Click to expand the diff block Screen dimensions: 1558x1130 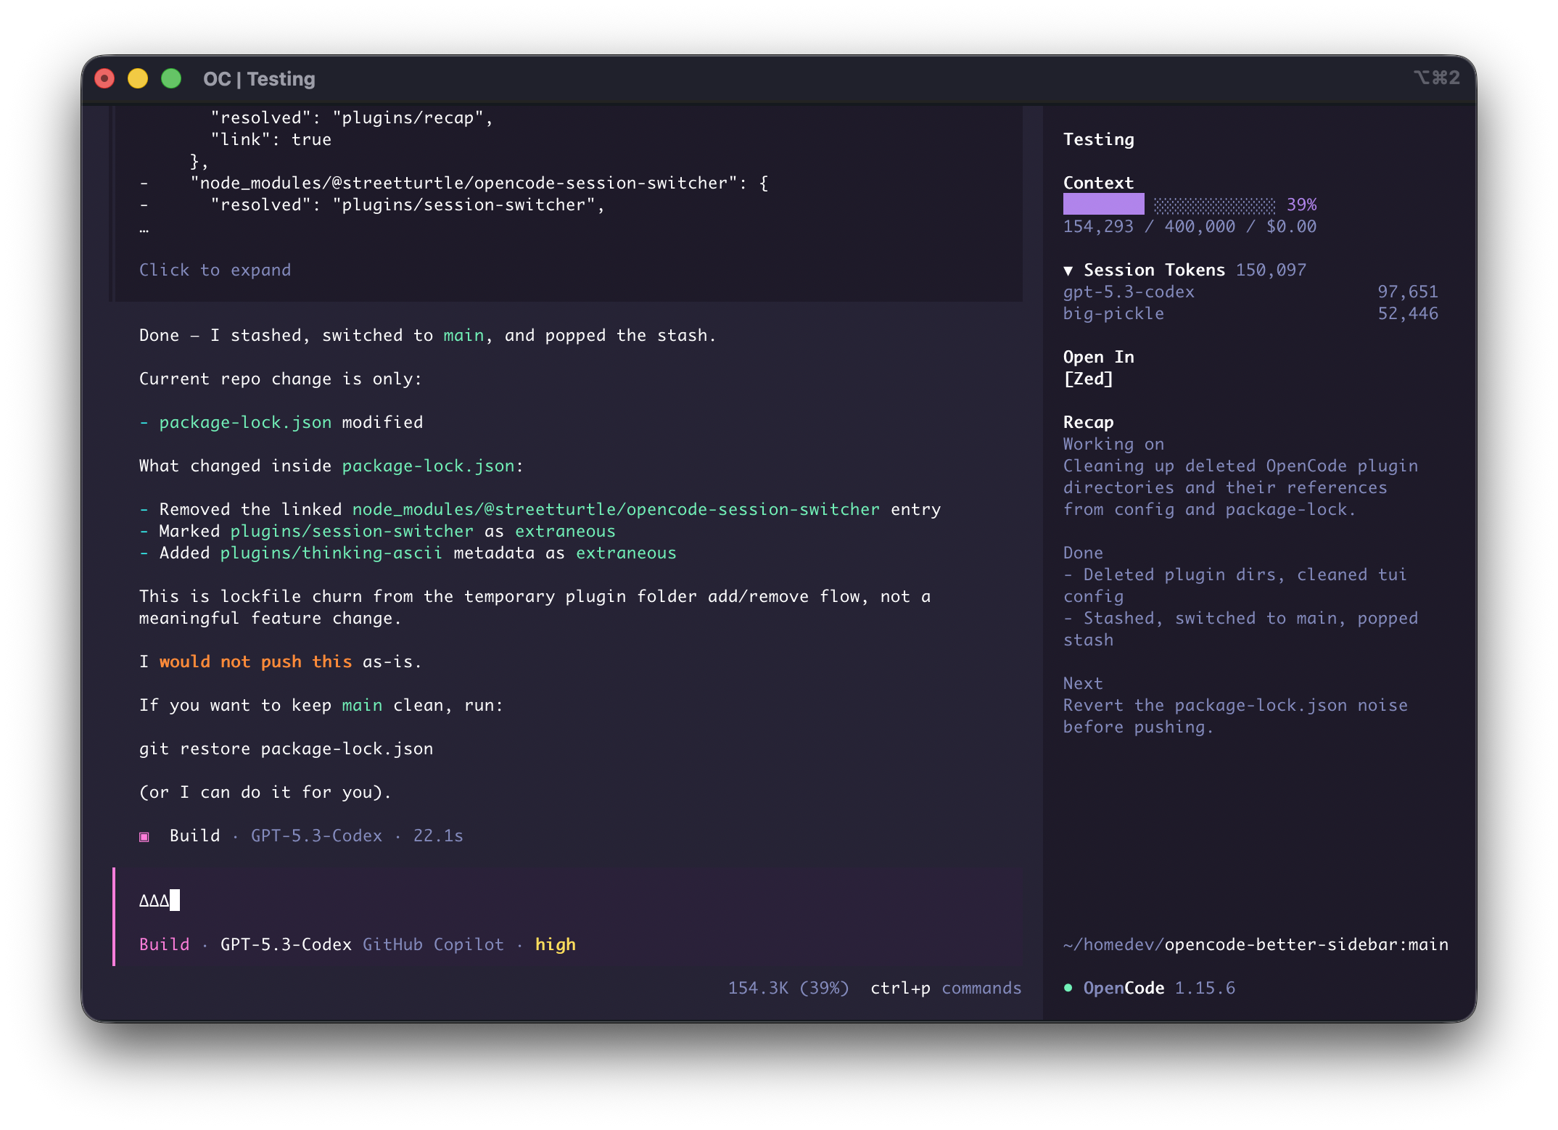click(215, 270)
